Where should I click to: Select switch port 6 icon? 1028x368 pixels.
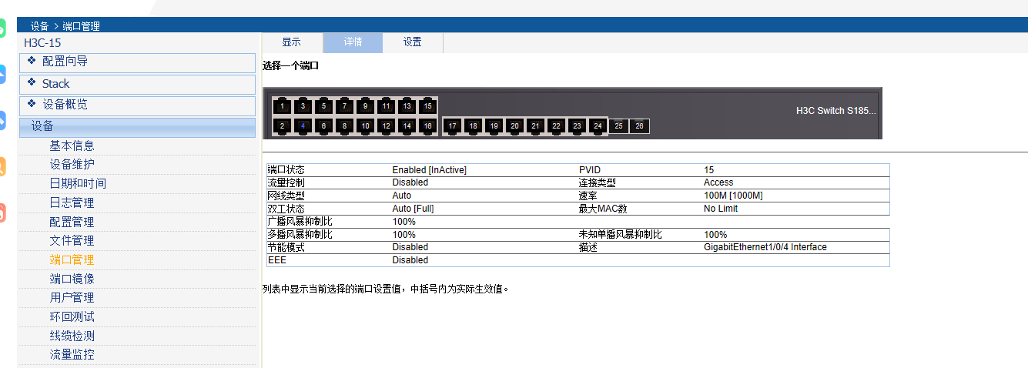point(324,125)
